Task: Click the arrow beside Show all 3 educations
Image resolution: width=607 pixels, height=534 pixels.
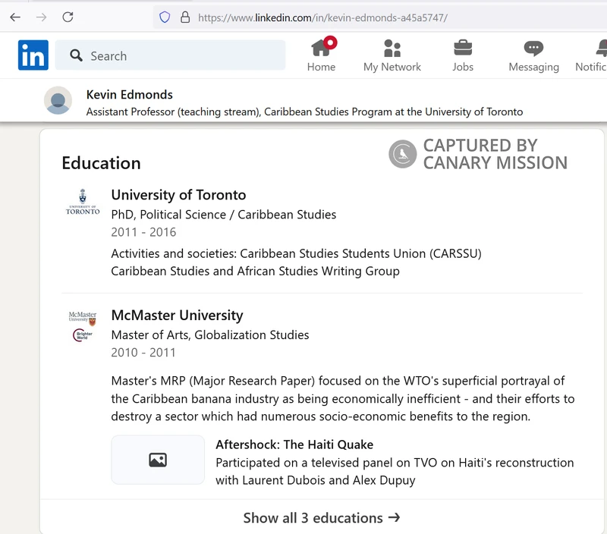Action: (394, 517)
